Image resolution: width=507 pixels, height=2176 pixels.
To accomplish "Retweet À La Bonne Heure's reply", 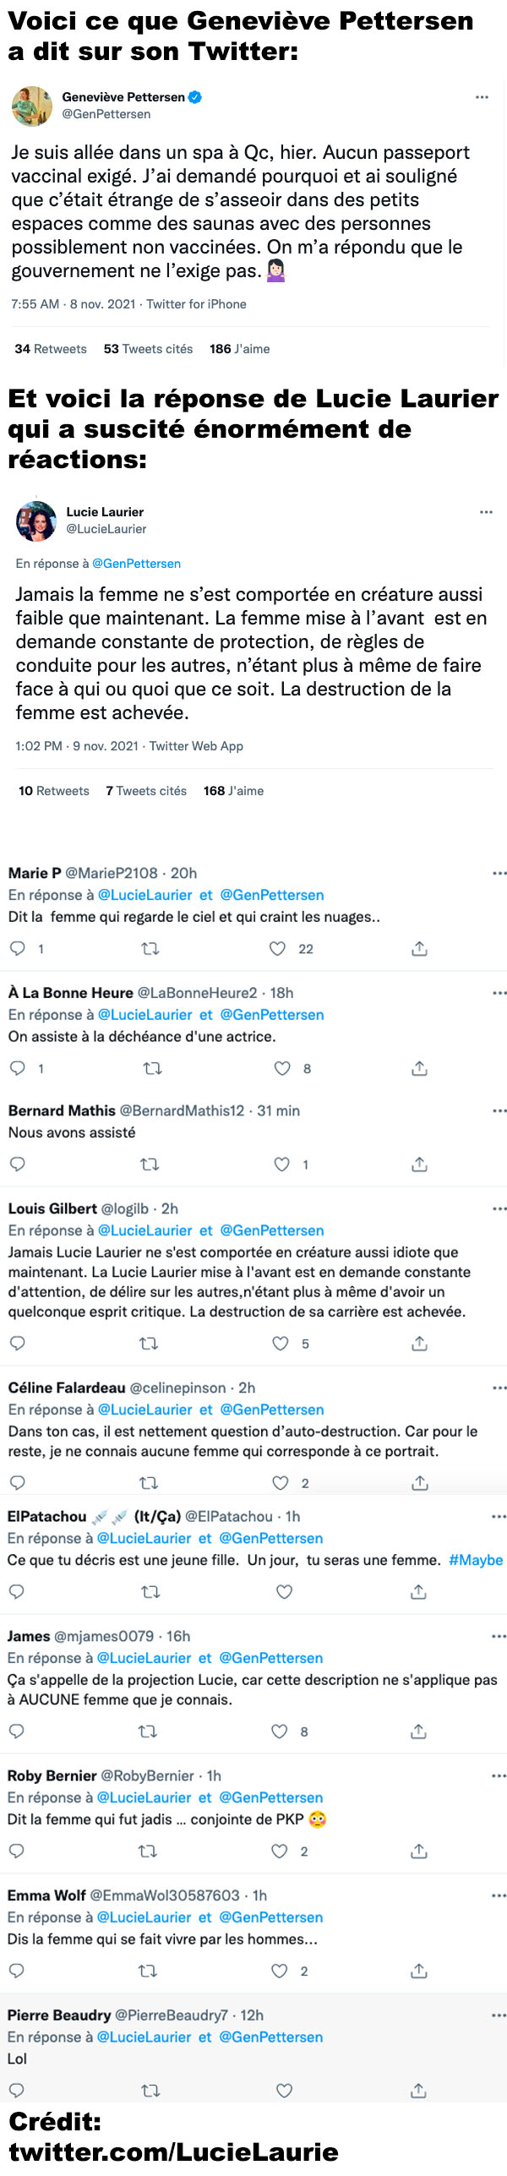I will 153,1069.
